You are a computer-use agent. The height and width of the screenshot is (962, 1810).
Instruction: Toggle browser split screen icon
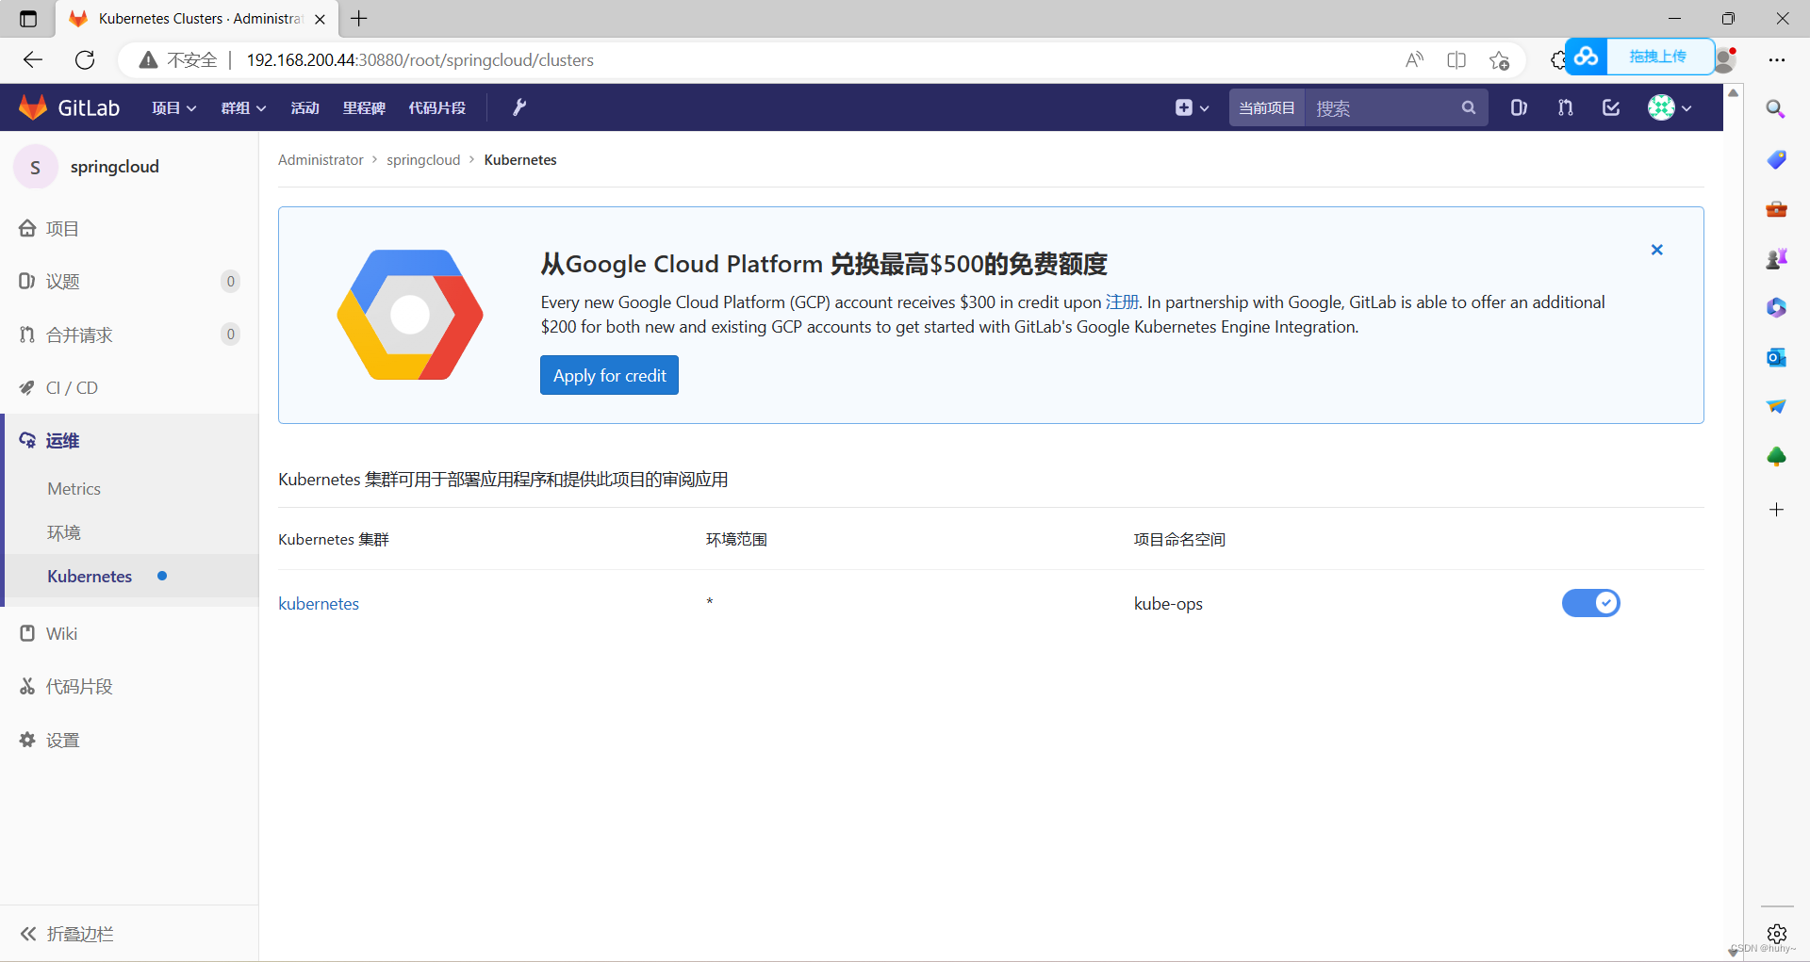pyautogui.click(x=1456, y=60)
